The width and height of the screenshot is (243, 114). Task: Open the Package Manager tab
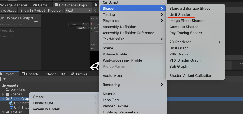pyautogui.click(x=13, y=5)
